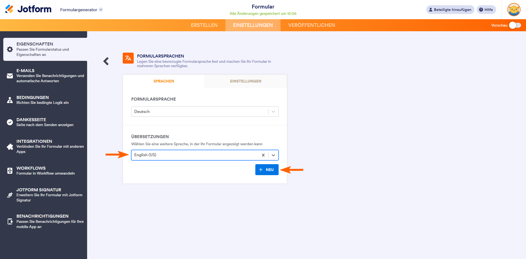The width and height of the screenshot is (526, 259).
Task: Expand the English (US) translations dropdown arrow
Action: tap(273, 155)
